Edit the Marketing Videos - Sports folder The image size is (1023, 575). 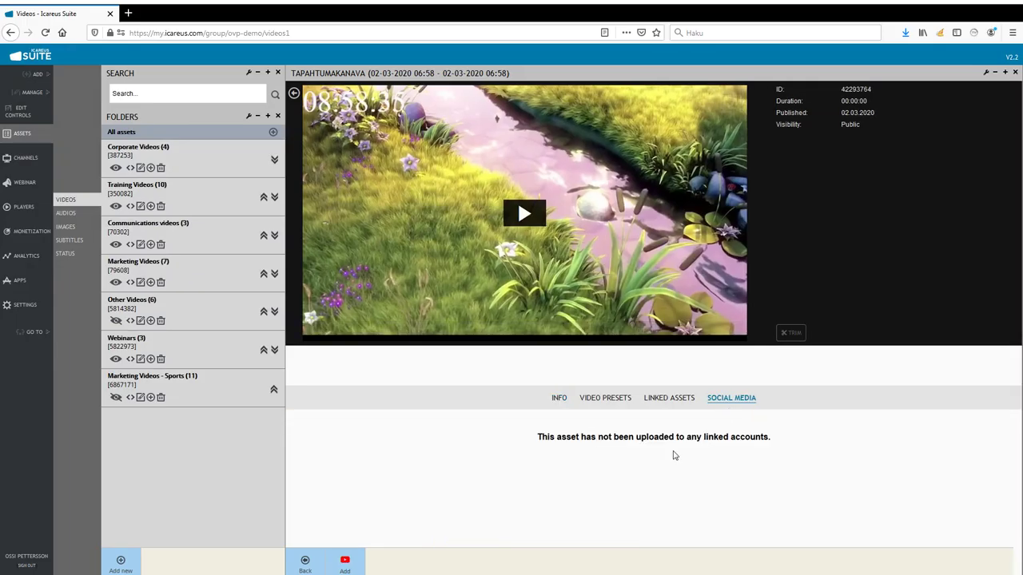[x=141, y=397]
